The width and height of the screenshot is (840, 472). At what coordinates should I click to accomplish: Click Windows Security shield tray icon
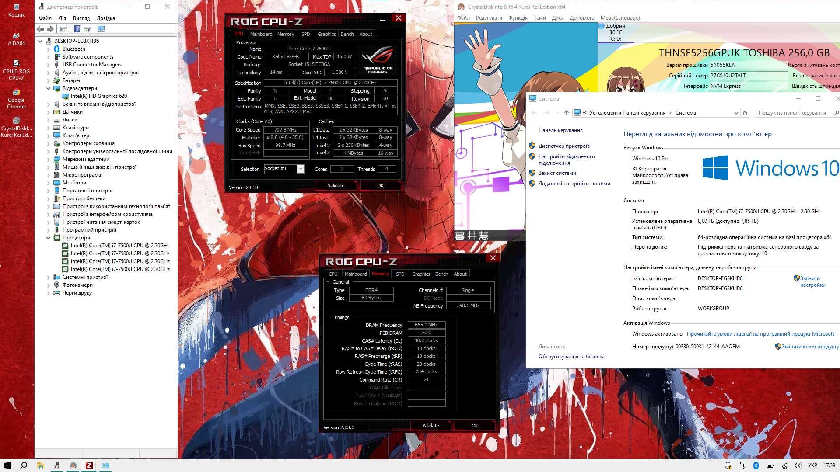coord(728,465)
